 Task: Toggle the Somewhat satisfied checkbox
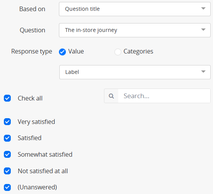point(7,154)
